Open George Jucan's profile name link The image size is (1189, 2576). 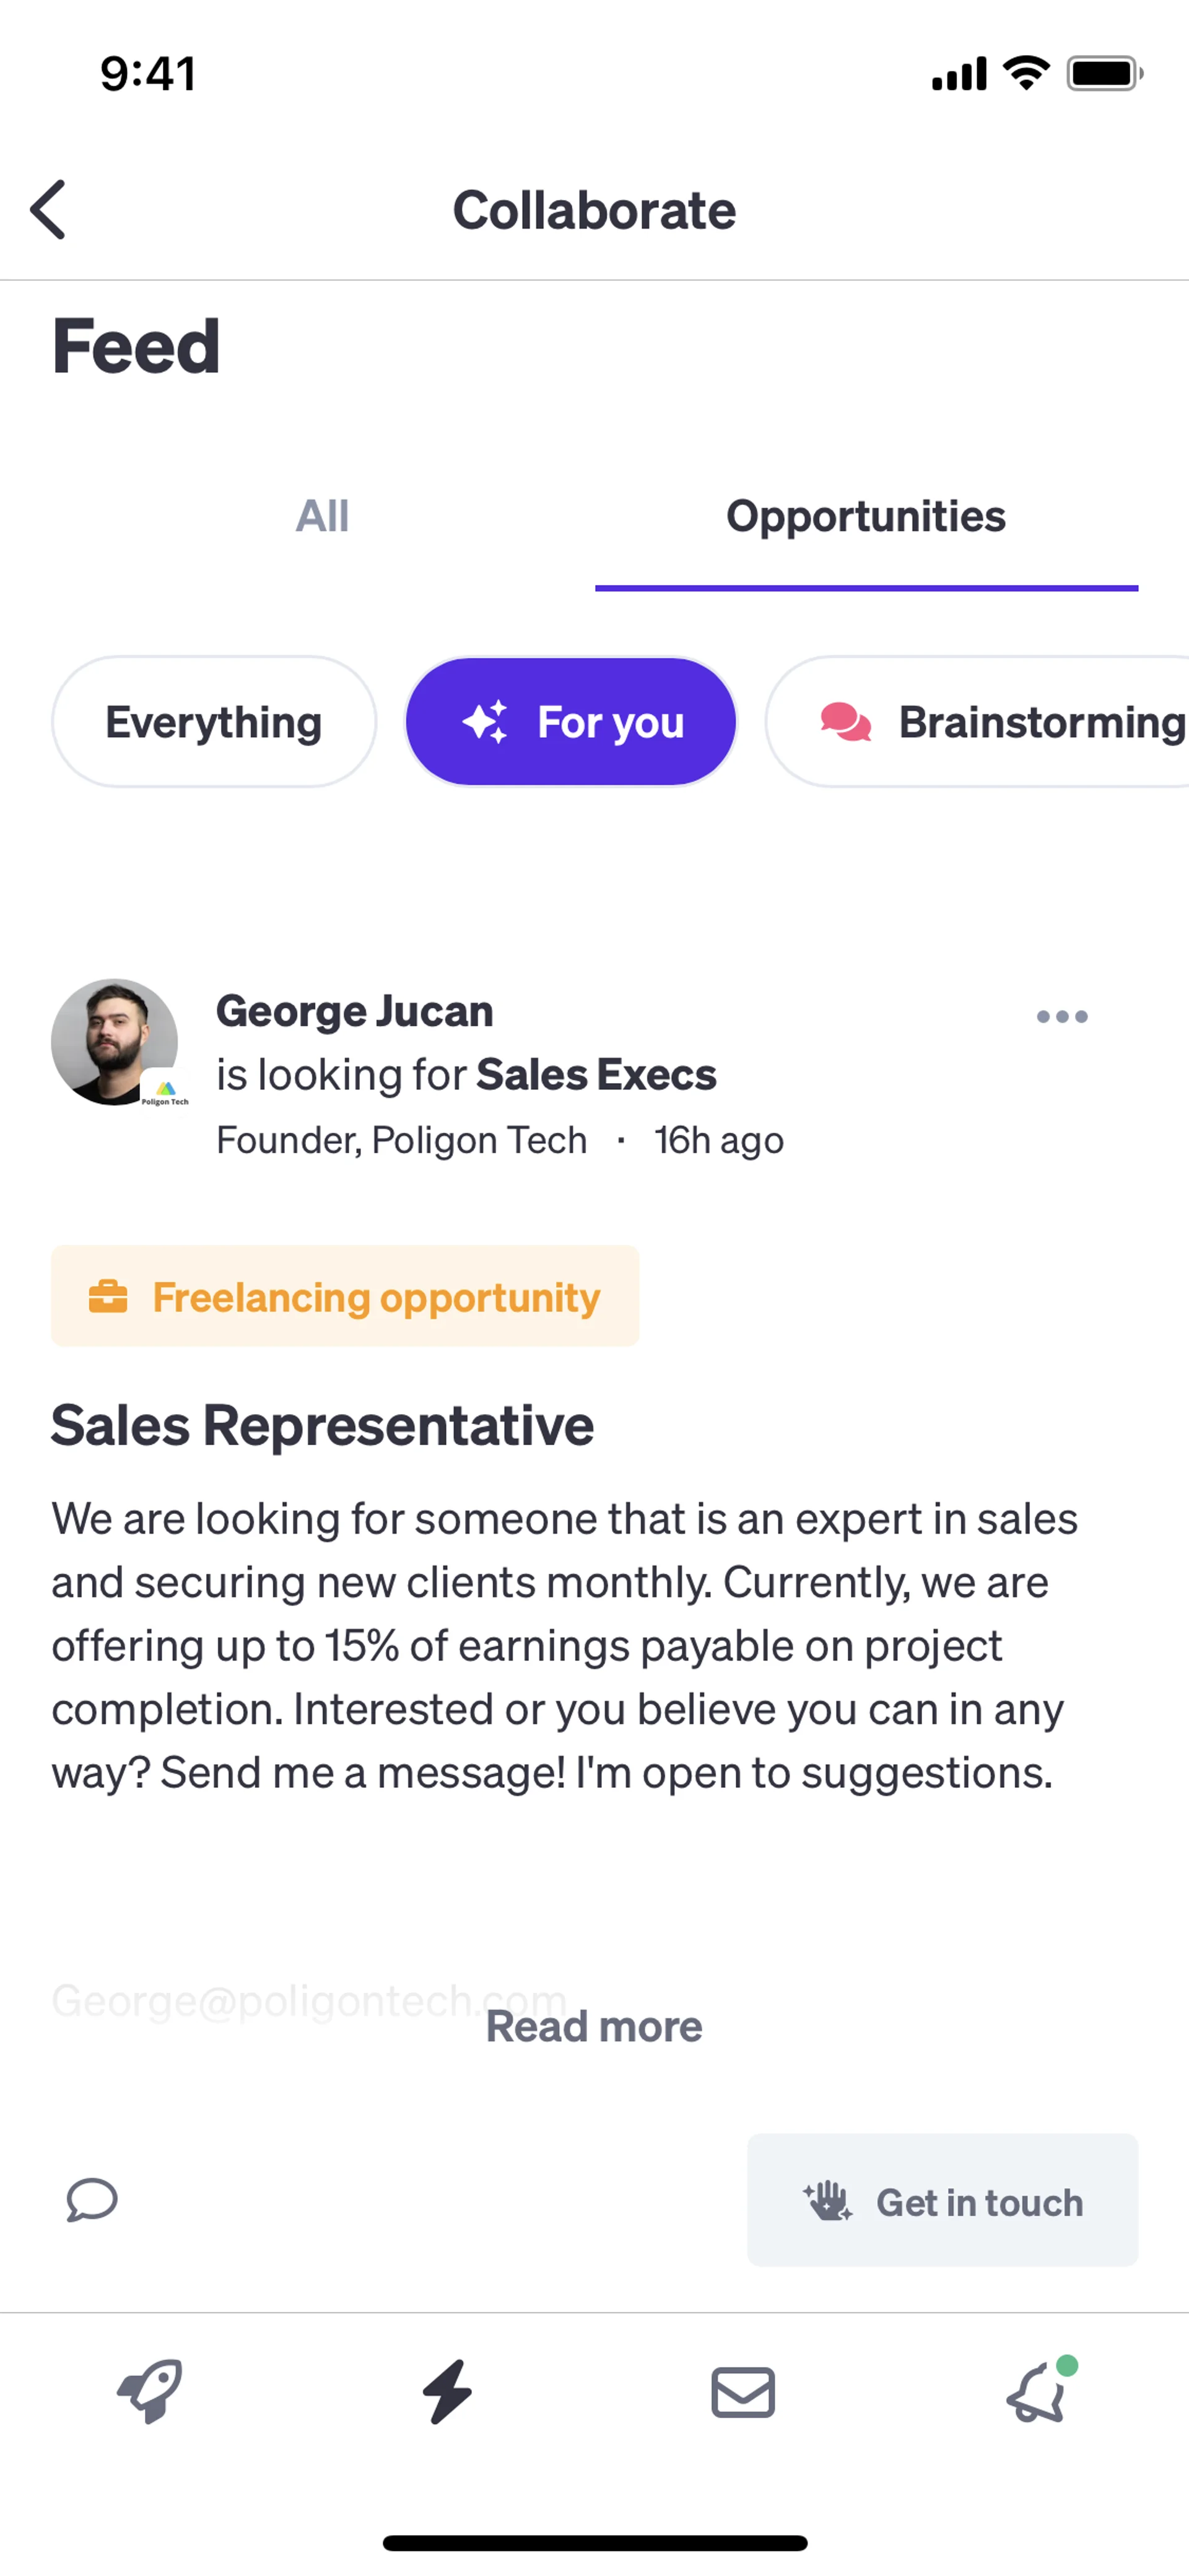355,1011
